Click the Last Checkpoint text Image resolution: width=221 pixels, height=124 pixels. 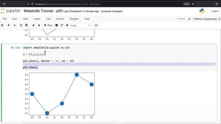pyautogui.click(x=81, y=11)
